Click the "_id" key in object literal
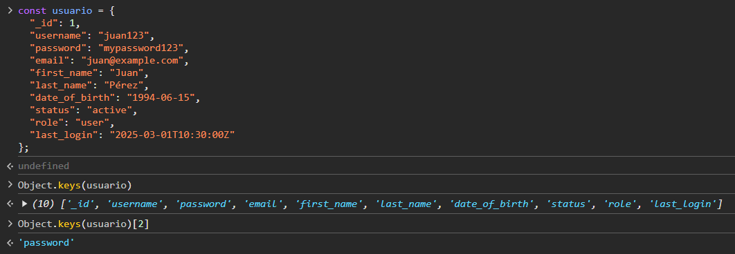This screenshot has width=735, height=254. 44,23
